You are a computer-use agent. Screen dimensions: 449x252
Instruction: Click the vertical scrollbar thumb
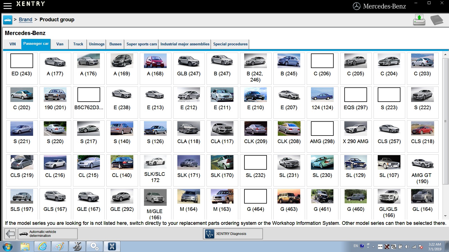coord(445,121)
